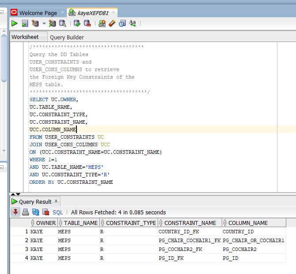Screen dimensions: 296x274
Task: Open Explain Plan dropdown arrow
Action: click(x=44, y=23)
